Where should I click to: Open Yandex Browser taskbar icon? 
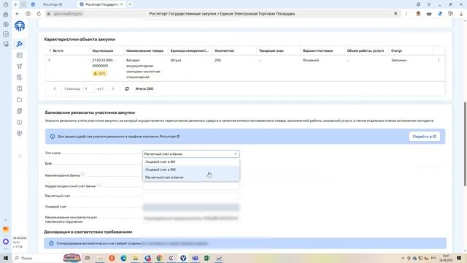point(183,258)
